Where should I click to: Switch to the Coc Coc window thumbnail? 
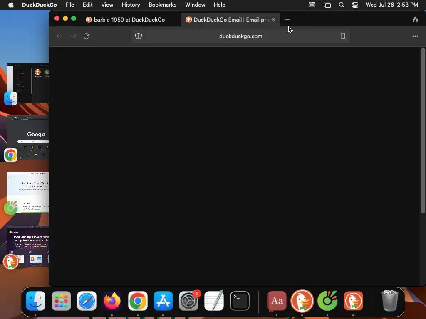click(x=28, y=192)
